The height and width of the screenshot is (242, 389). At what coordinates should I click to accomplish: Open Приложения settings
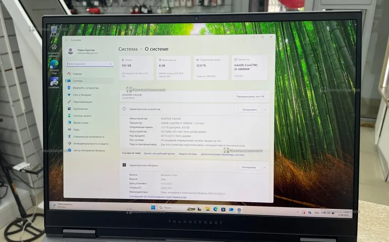coord(90,109)
